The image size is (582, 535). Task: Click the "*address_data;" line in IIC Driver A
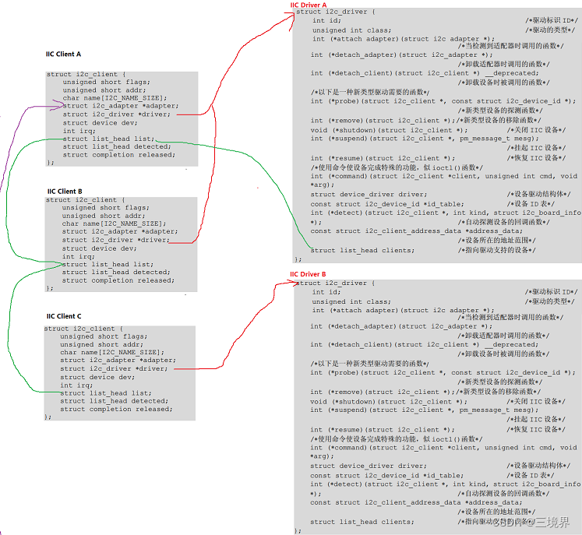click(x=417, y=231)
